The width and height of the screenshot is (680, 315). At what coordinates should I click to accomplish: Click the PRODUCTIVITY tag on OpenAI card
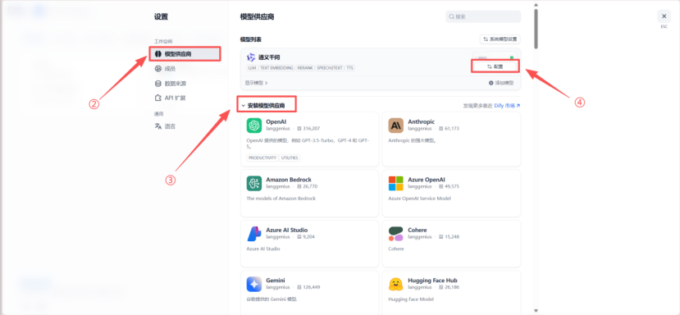click(x=262, y=158)
